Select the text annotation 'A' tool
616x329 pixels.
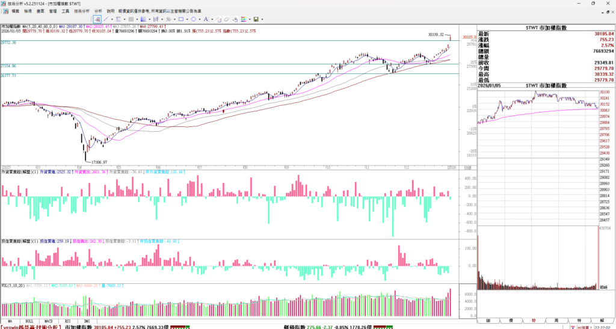[x=206, y=19]
